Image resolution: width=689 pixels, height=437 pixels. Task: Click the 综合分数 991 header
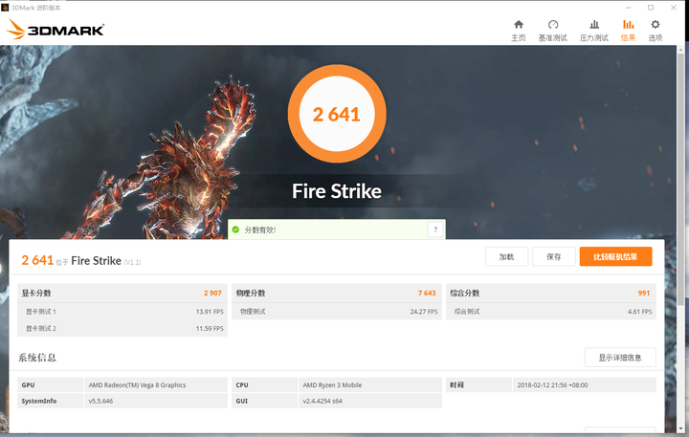(x=551, y=293)
